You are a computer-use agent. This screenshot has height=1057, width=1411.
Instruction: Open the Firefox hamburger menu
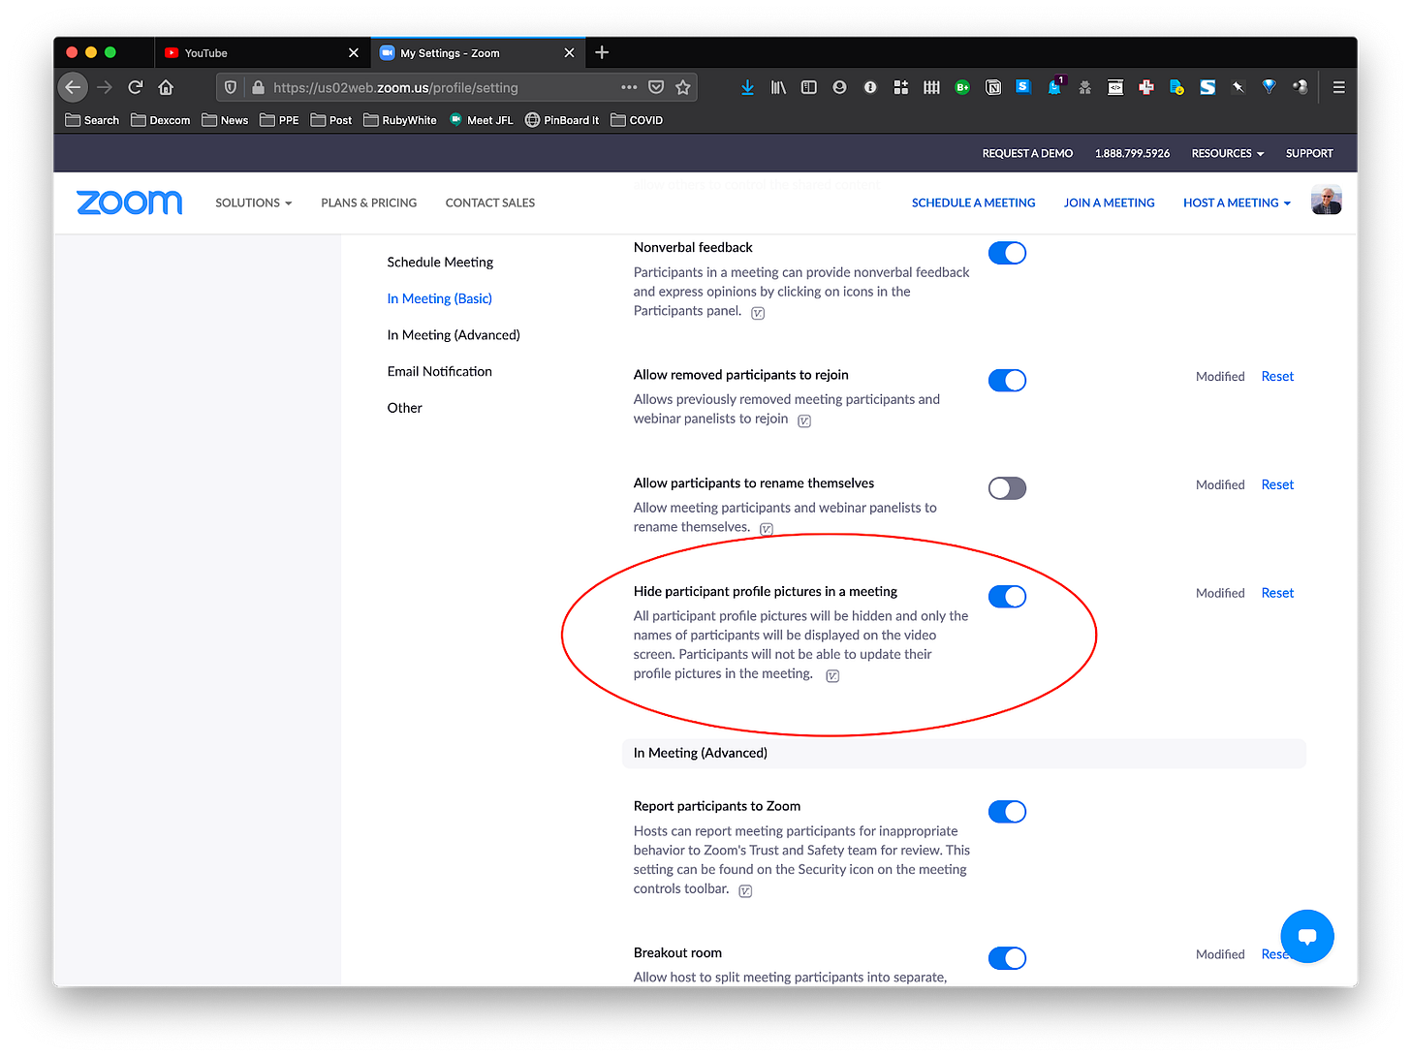(1338, 87)
